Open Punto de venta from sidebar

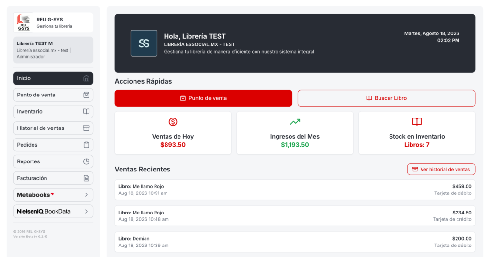tap(53, 95)
